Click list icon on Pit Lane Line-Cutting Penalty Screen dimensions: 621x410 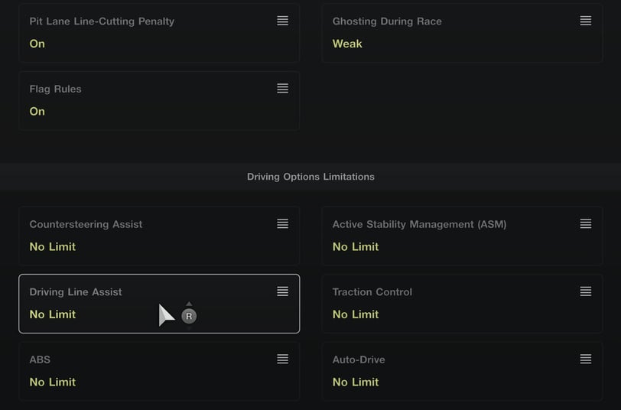click(282, 21)
